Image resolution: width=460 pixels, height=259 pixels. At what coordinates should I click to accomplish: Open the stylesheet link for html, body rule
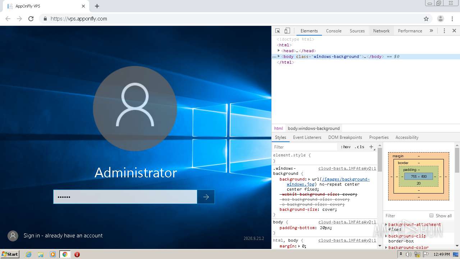347,240
